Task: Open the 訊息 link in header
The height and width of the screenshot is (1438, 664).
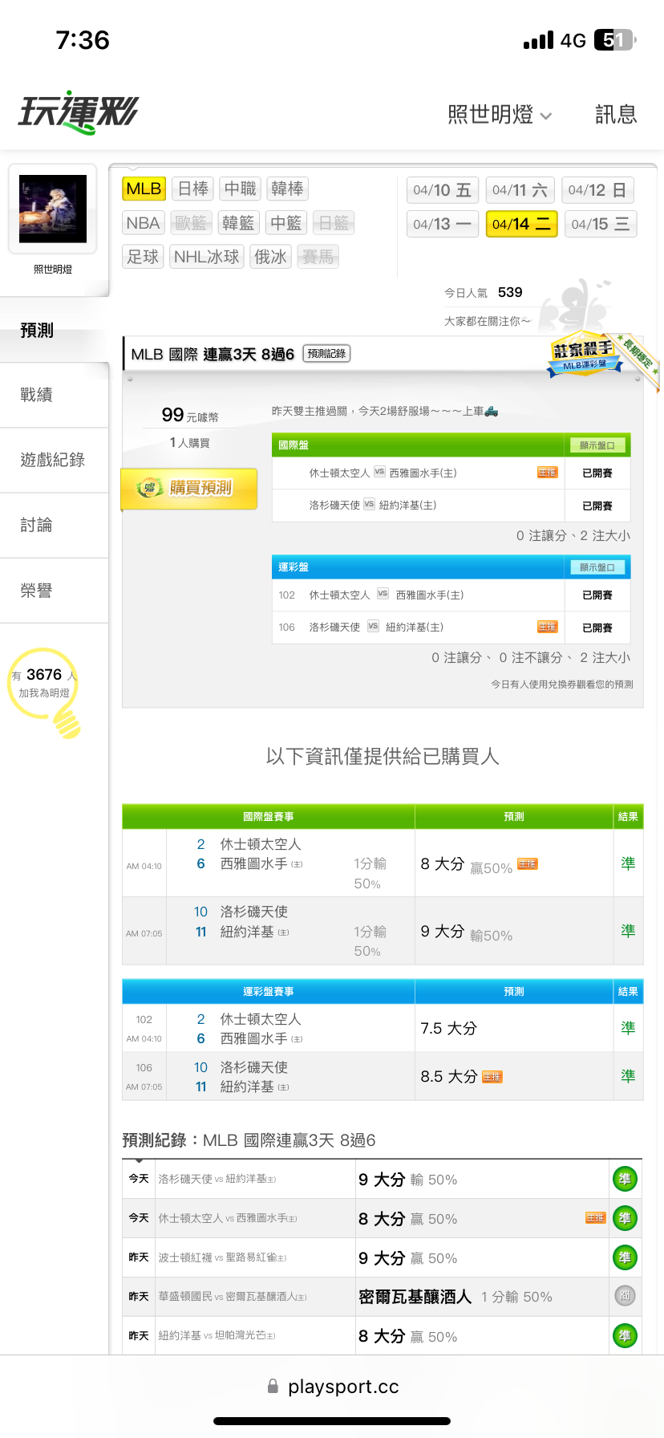Action: [615, 115]
